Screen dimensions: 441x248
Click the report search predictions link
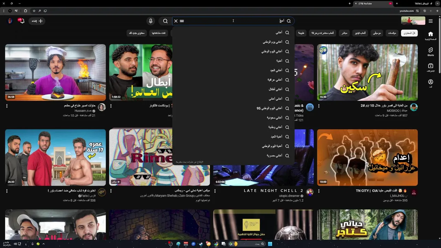pyautogui.click(x=189, y=162)
